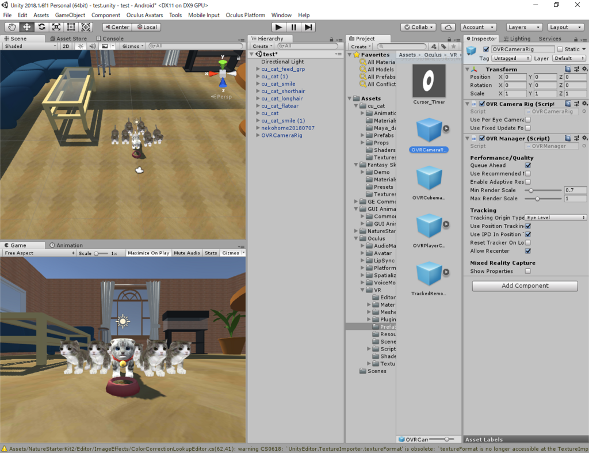Enable Adaptive Resolution checkbox
Viewport: 589px width, 453px height.
click(528, 181)
